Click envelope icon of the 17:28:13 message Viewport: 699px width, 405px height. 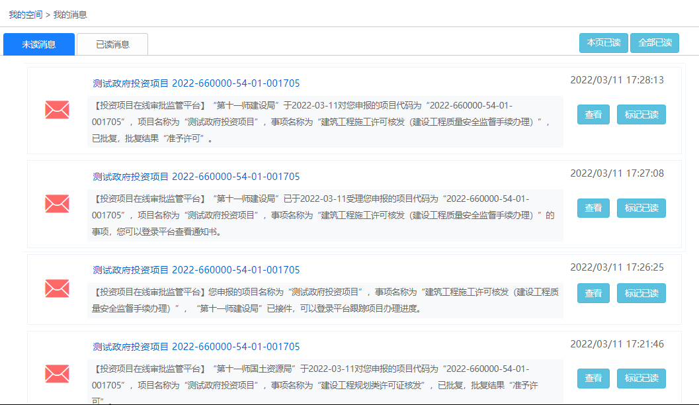[x=57, y=110]
